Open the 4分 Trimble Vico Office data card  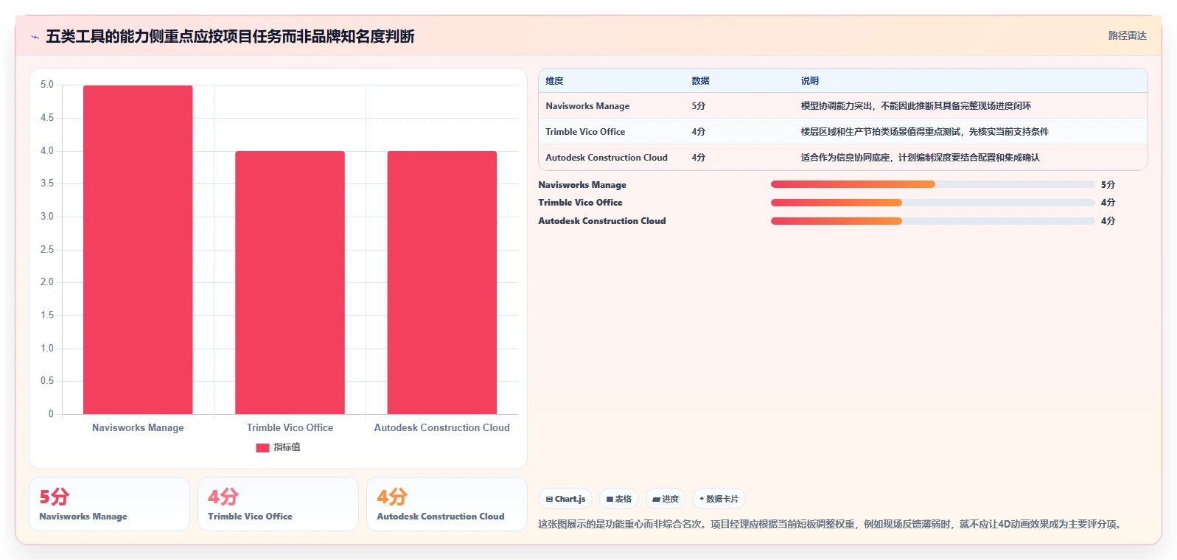[278, 504]
